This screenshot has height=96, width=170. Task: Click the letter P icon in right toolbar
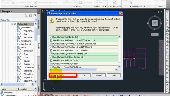pos(167,57)
